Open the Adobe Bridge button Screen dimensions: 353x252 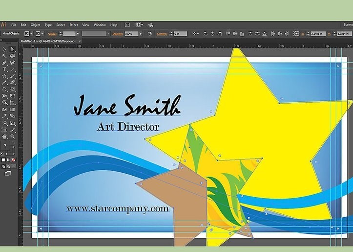click(127, 24)
